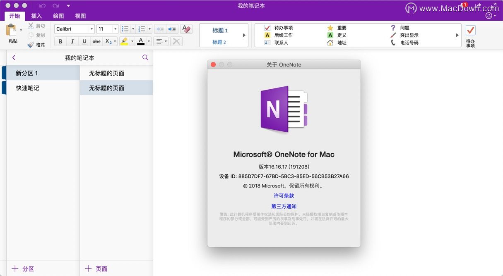The image size is (503, 276).
Task: Expand the tags gallery arrow
Action: [457, 35]
